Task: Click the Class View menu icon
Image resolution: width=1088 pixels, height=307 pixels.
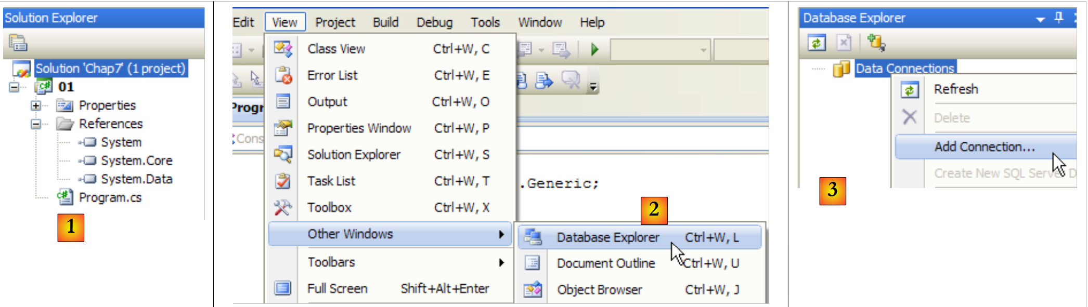Action: click(x=283, y=49)
